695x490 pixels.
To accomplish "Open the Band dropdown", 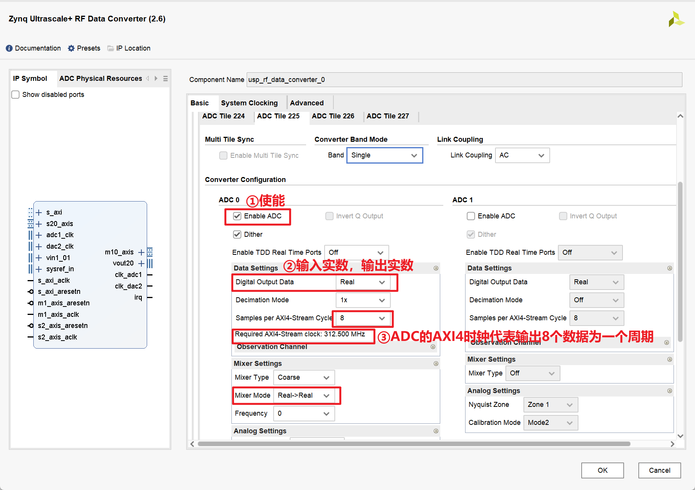I will pyautogui.click(x=385, y=156).
